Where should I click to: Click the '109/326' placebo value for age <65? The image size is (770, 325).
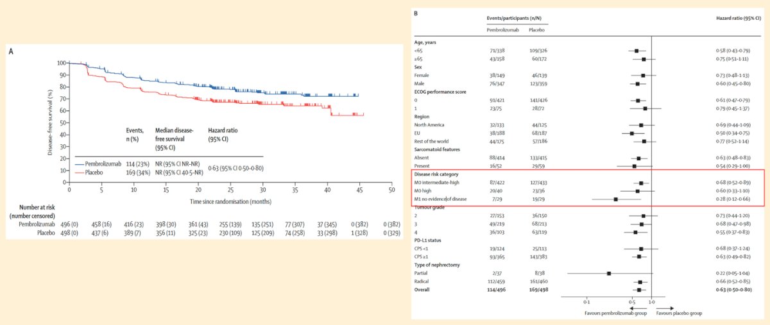click(536, 50)
